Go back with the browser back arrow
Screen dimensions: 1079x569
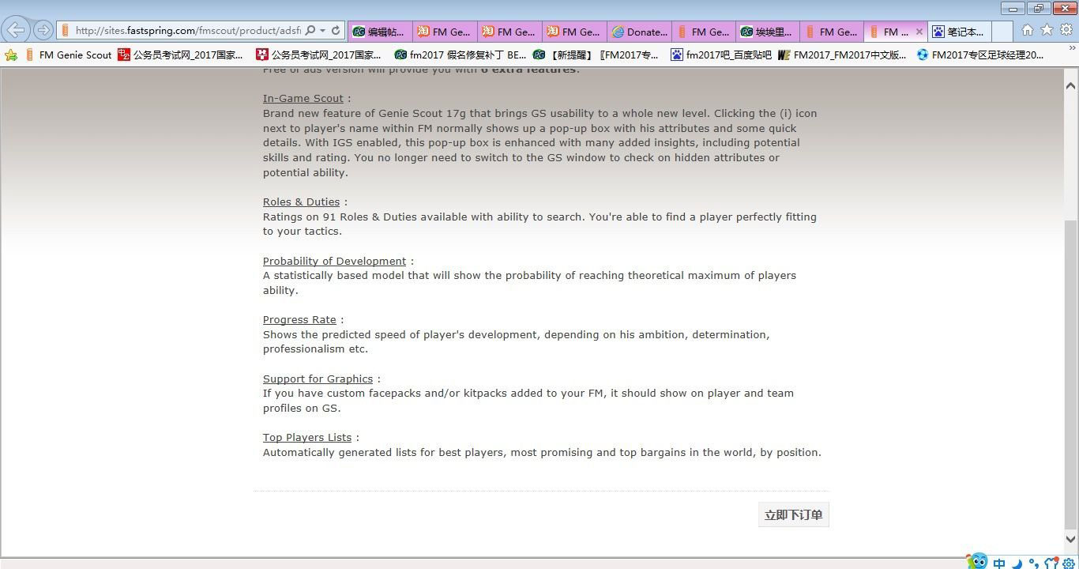pos(16,30)
